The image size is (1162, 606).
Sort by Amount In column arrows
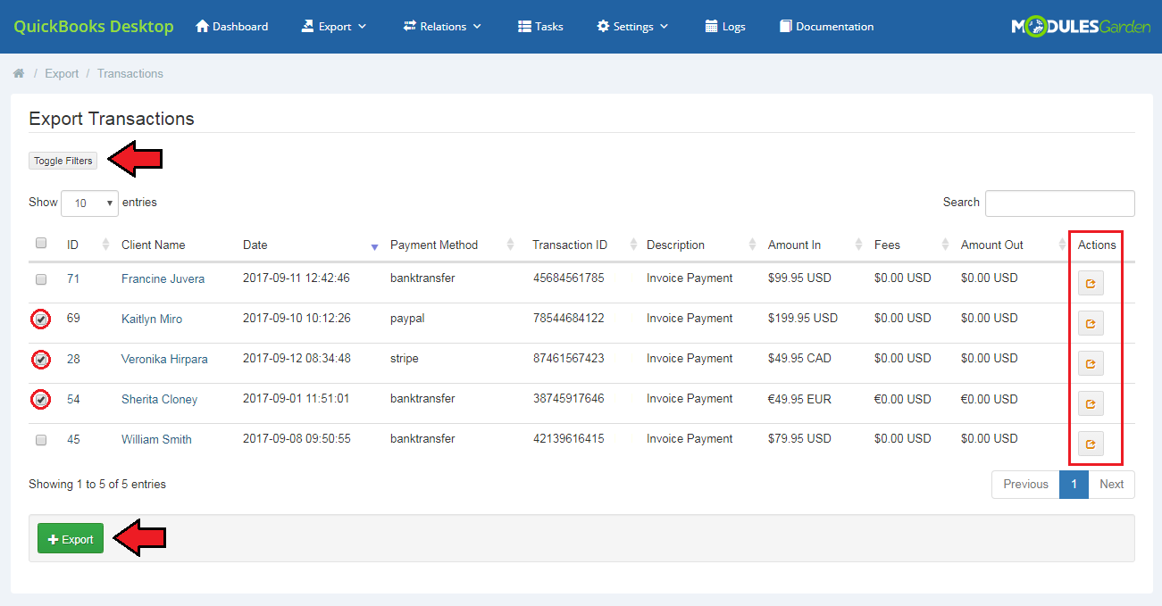click(x=858, y=245)
